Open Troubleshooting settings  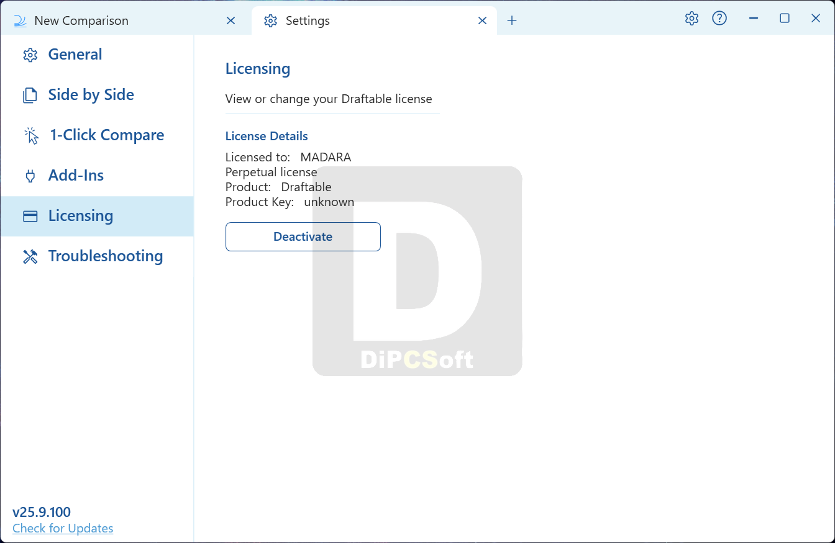(97, 256)
